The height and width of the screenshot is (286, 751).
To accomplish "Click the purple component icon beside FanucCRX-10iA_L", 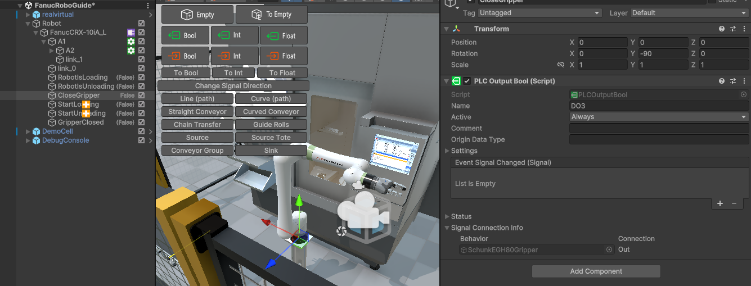I will coord(131,33).
